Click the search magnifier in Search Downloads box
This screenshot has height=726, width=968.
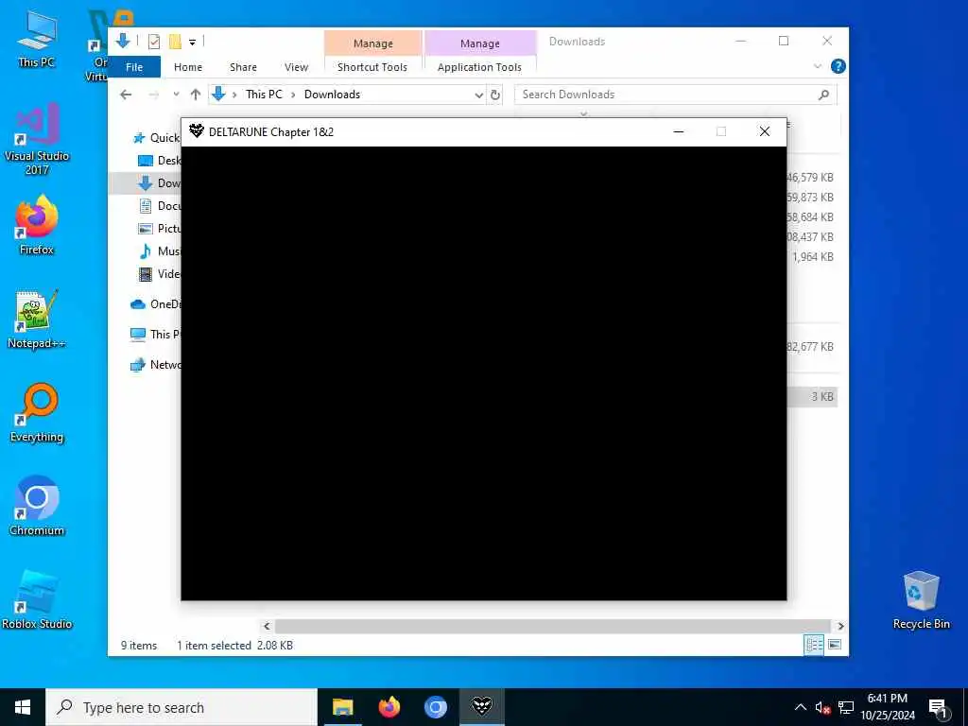tap(823, 95)
